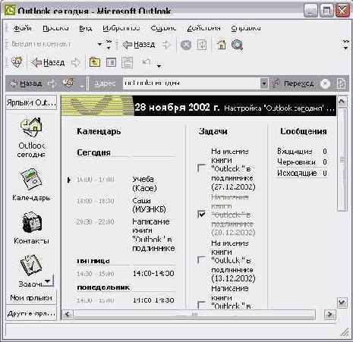Click the Переход button

tap(298, 83)
